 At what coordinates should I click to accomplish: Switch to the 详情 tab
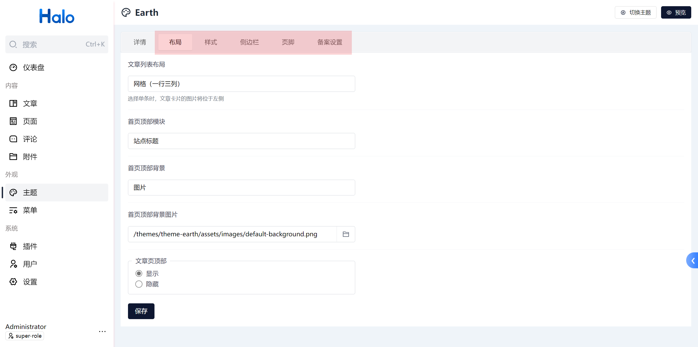coord(140,42)
